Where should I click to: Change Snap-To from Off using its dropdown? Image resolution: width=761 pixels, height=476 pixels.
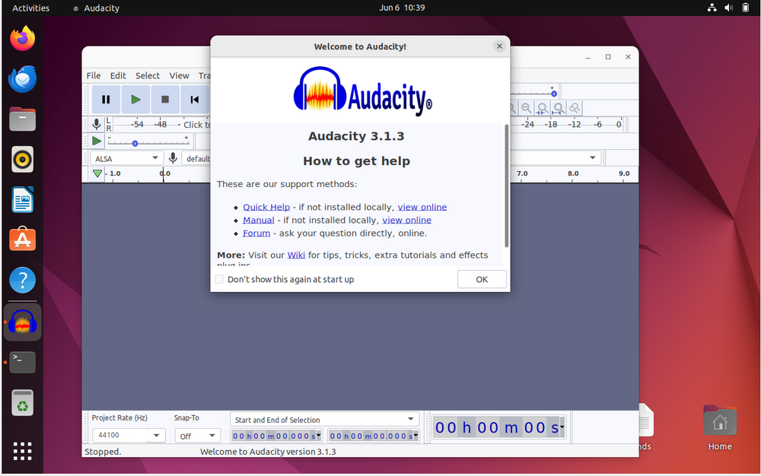pyautogui.click(x=197, y=435)
